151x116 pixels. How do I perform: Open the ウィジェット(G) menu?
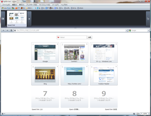[45, 5]
